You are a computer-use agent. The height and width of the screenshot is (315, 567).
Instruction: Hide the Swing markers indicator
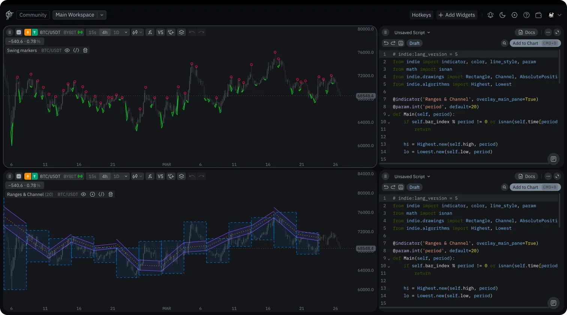tap(67, 50)
